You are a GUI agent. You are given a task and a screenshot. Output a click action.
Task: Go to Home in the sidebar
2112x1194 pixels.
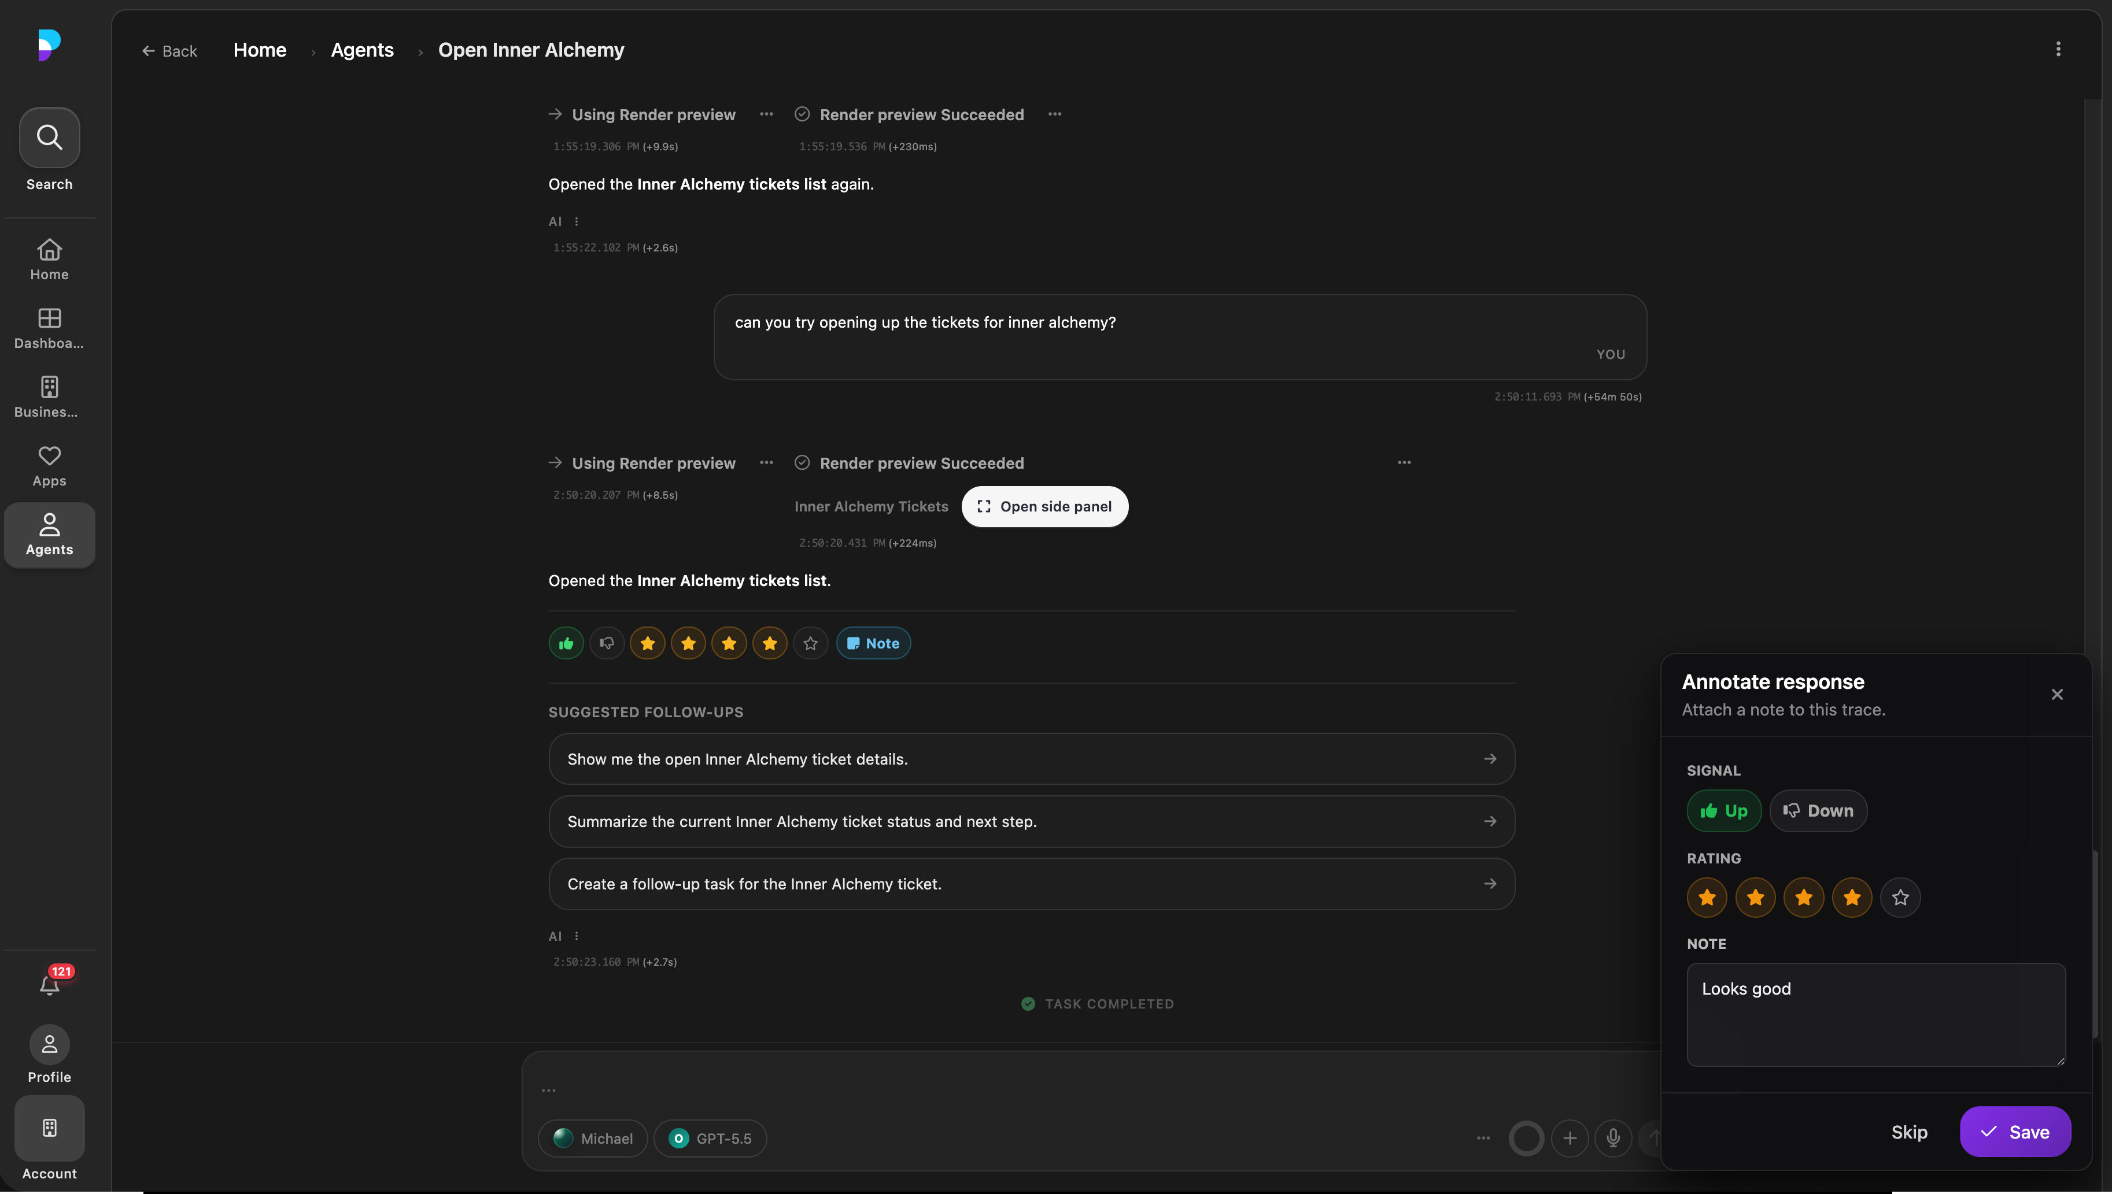pyautogui.click(x=49, y=259)
